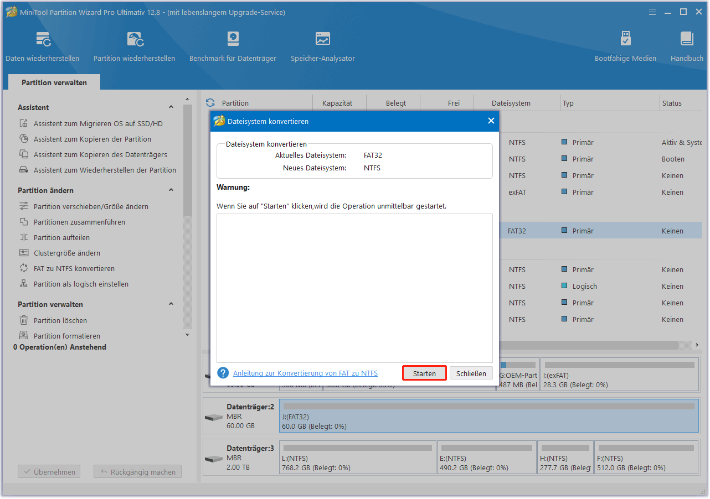
Task: Select the F:(NTFS) partition block
Action: (x=647, y=457)
